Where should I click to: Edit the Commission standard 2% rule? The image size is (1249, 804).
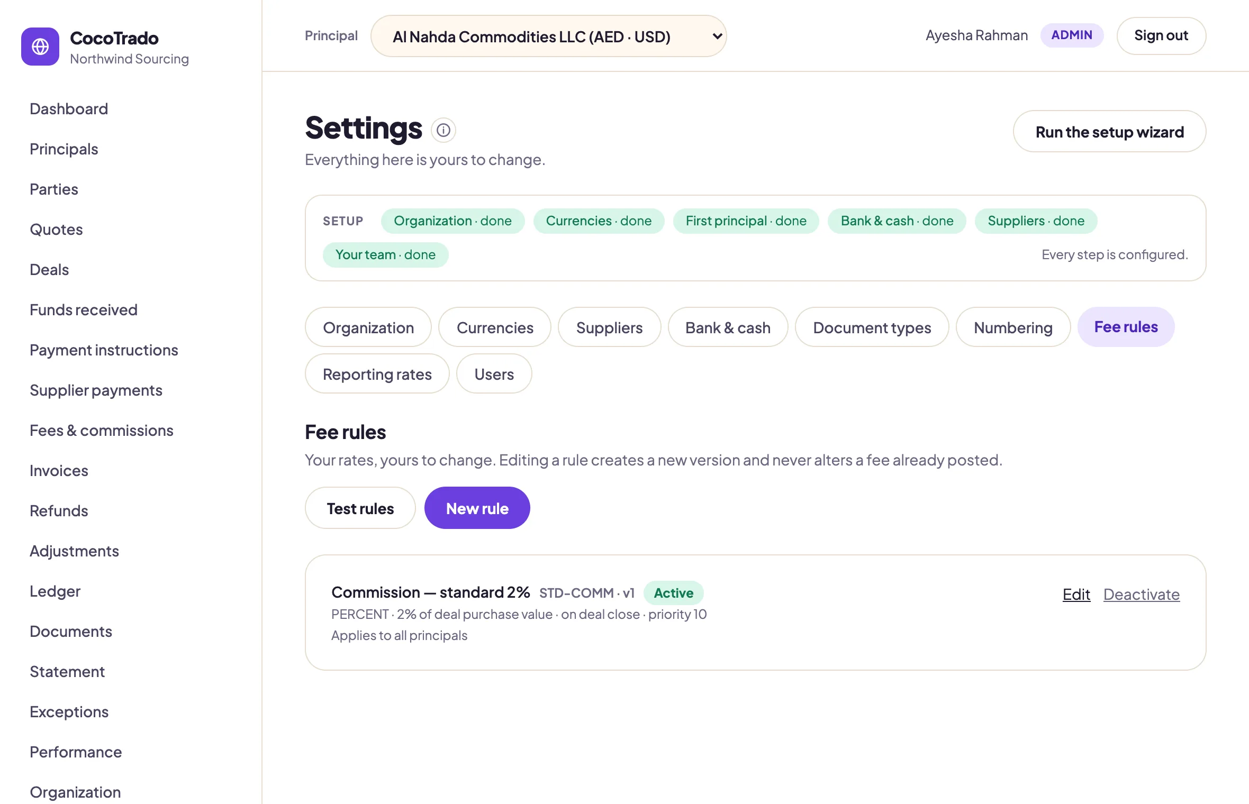(x=1076, y=595)
